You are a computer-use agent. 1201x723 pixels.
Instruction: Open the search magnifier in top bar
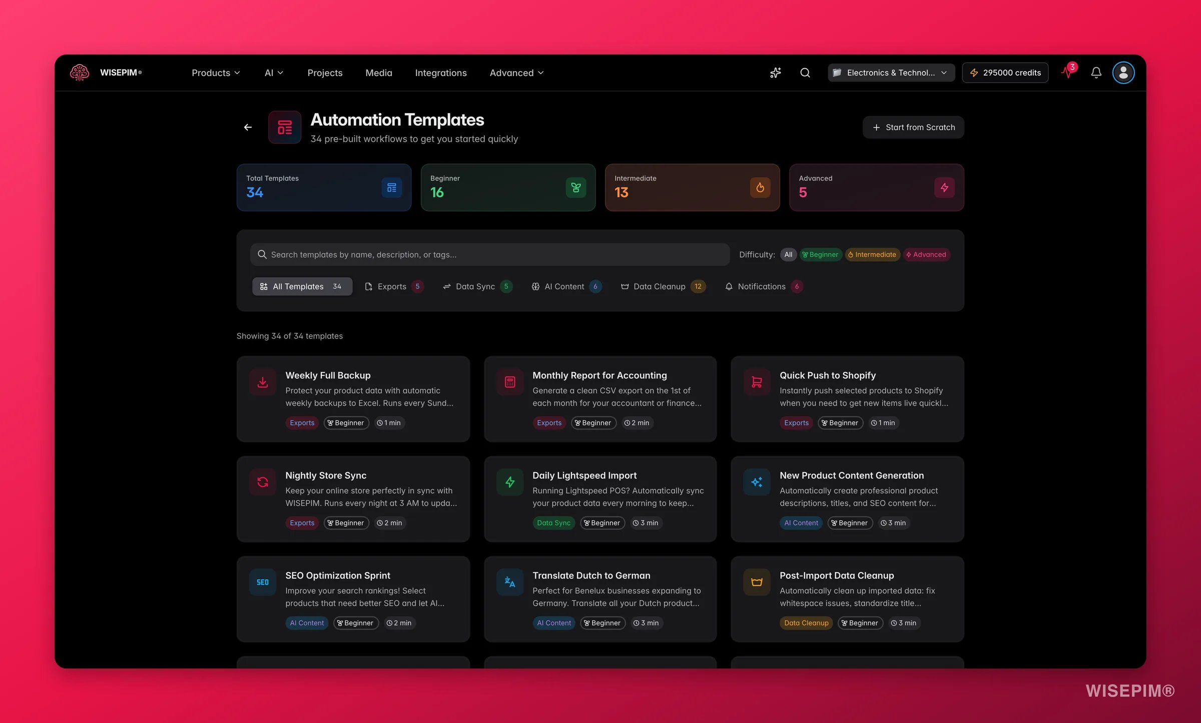[x=805, y=73]
